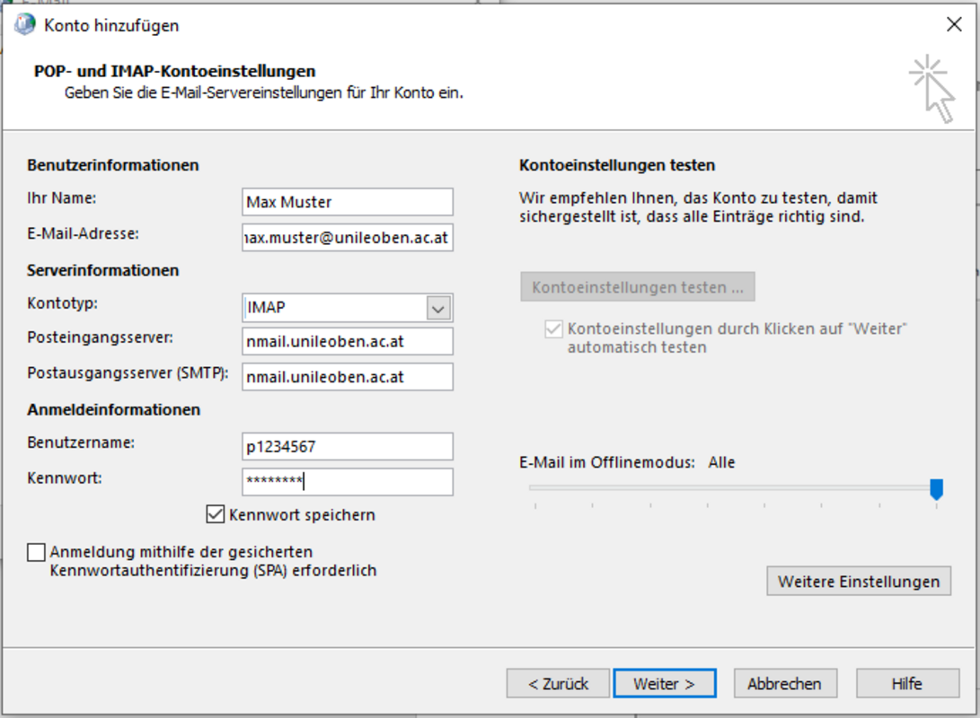The height and width of the screenshot is (718, 980).
Task: Open the Kontotyp dropdown arrow
Action: tap(437, 308)
